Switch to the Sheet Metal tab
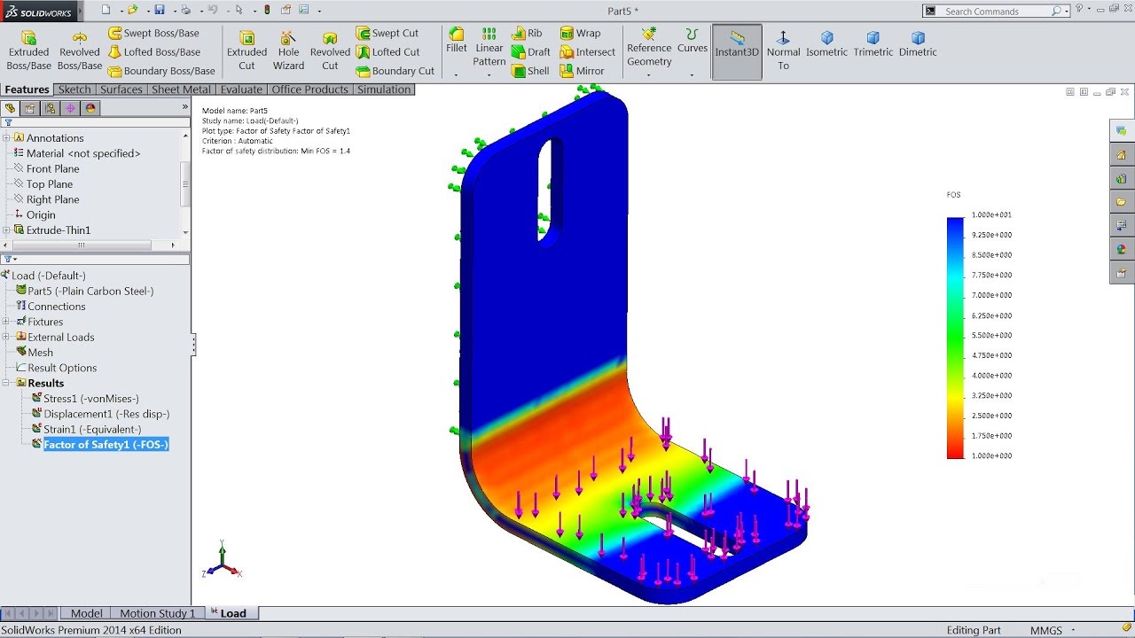 pyautogui.click(x=182, y=89)
